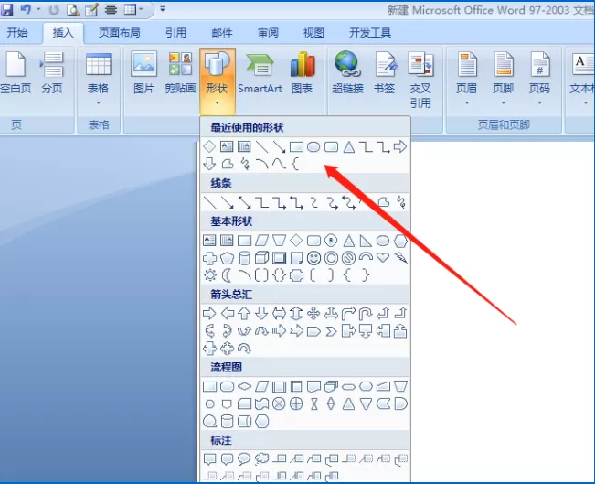Select the right brace in 基本形状
Viewport: 595px width, 484px height.
365,275
